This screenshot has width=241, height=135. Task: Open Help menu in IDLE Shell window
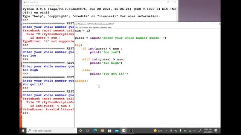[x=58, y=6]
